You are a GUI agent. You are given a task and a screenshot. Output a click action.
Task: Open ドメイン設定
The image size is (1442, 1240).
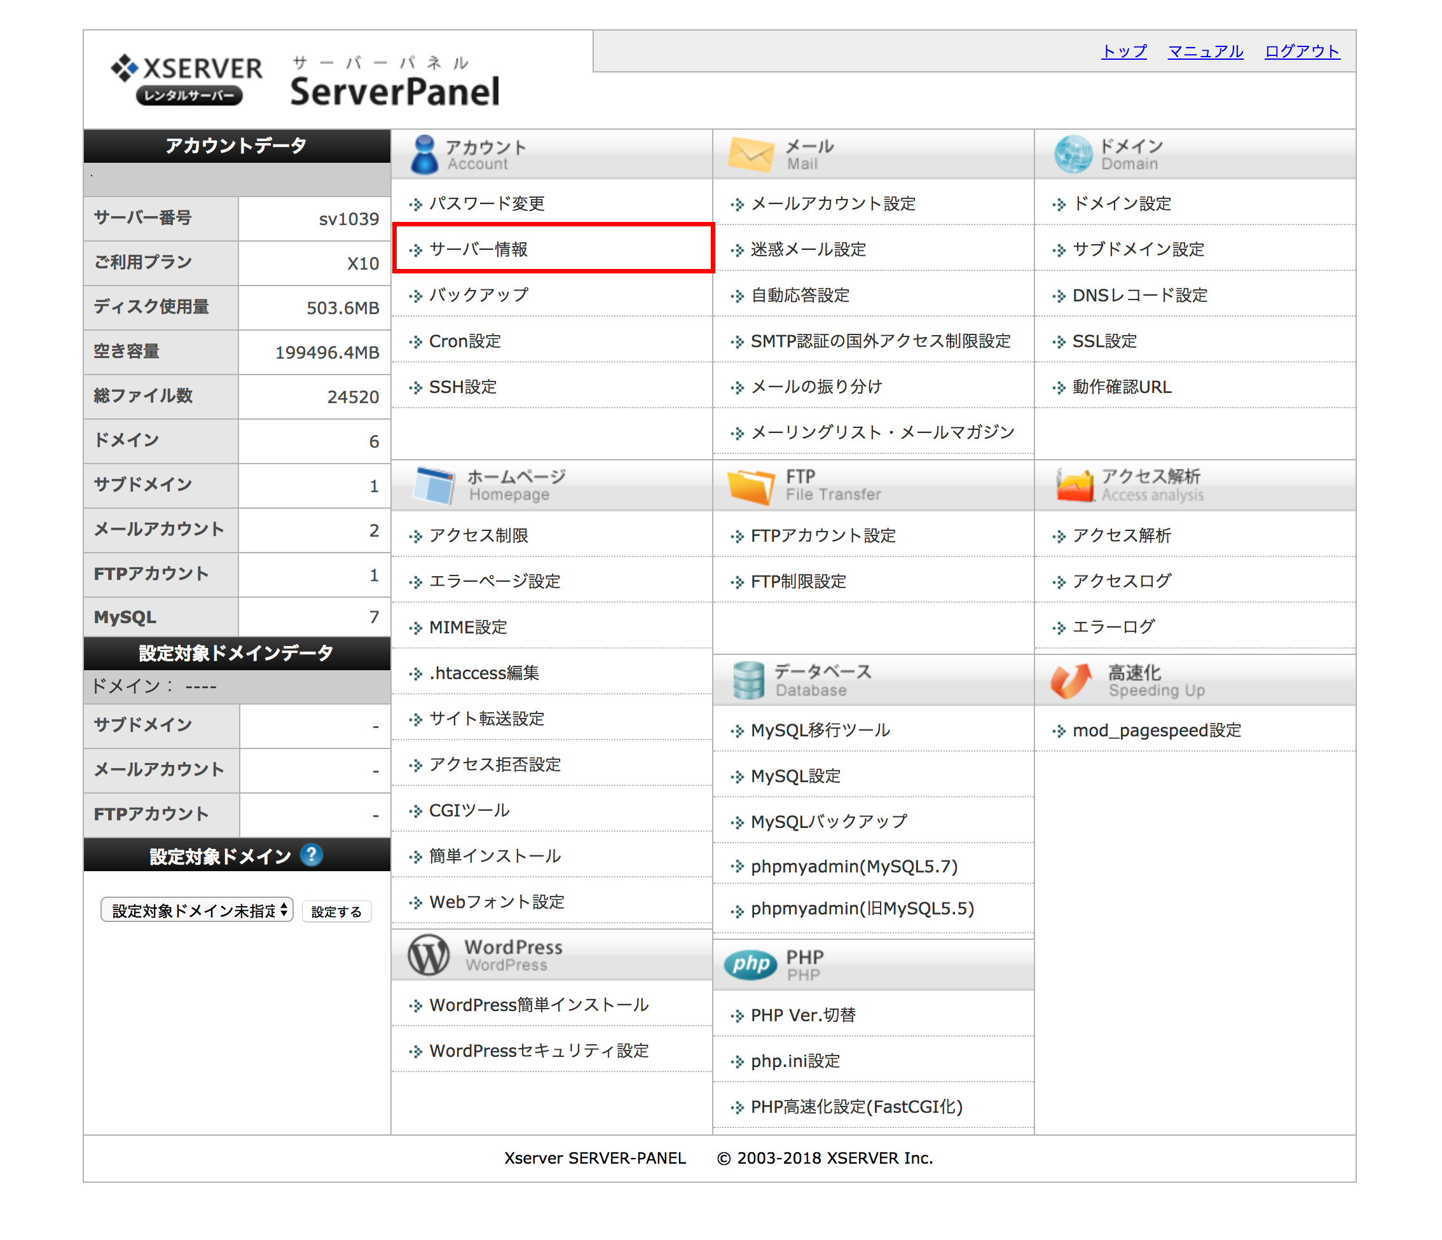coord(1122,203)
